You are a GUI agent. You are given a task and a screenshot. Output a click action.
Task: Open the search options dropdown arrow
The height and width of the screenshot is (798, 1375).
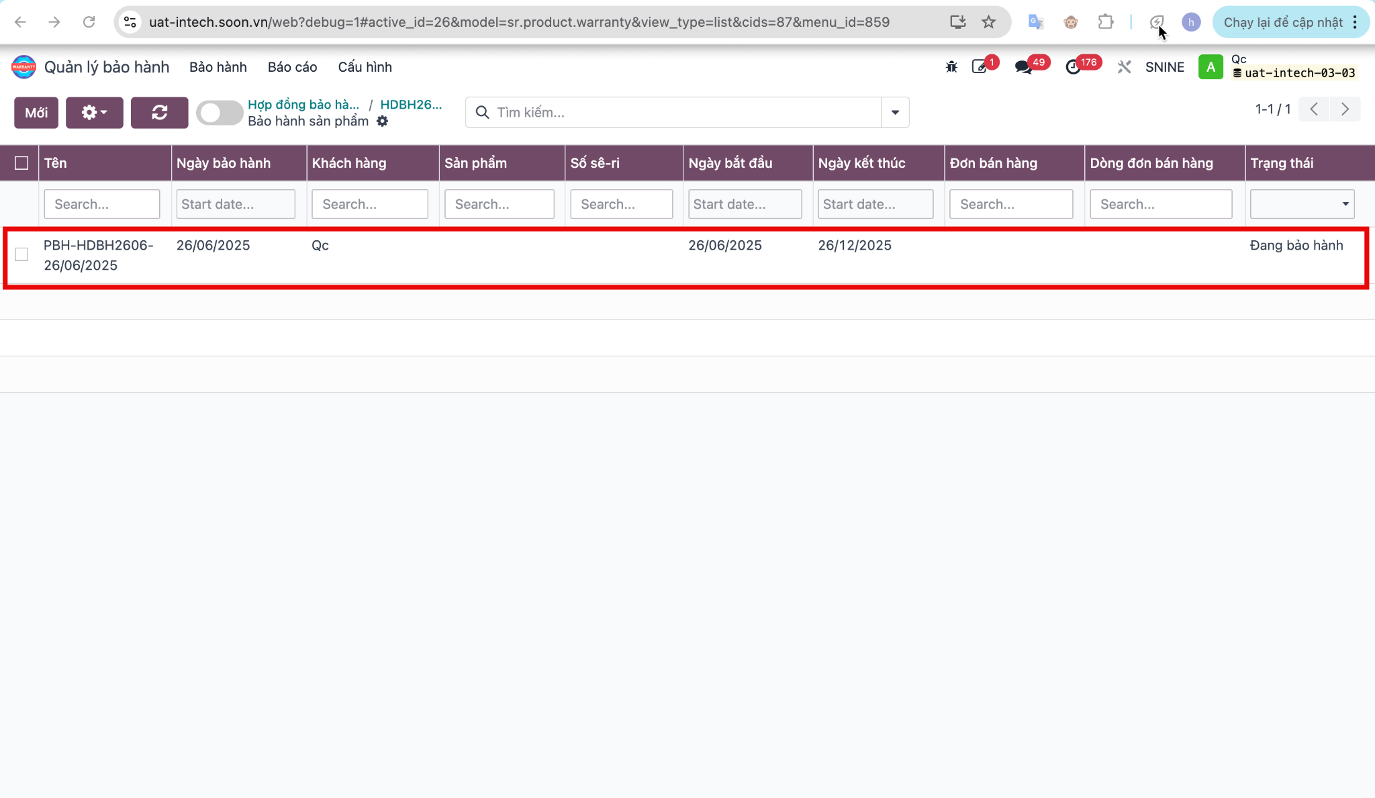click(895, 112)
